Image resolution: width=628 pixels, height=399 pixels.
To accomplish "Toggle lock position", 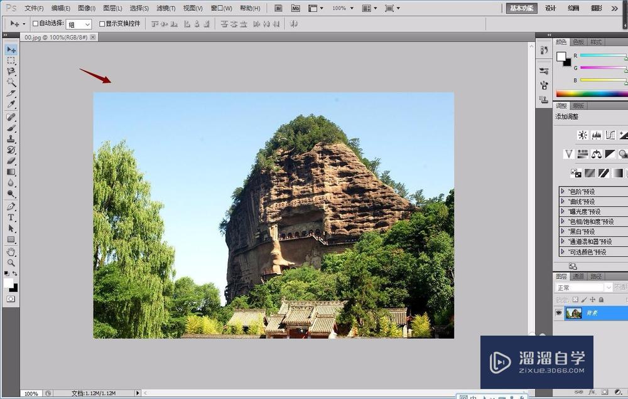I will click(x=592, y=300).
